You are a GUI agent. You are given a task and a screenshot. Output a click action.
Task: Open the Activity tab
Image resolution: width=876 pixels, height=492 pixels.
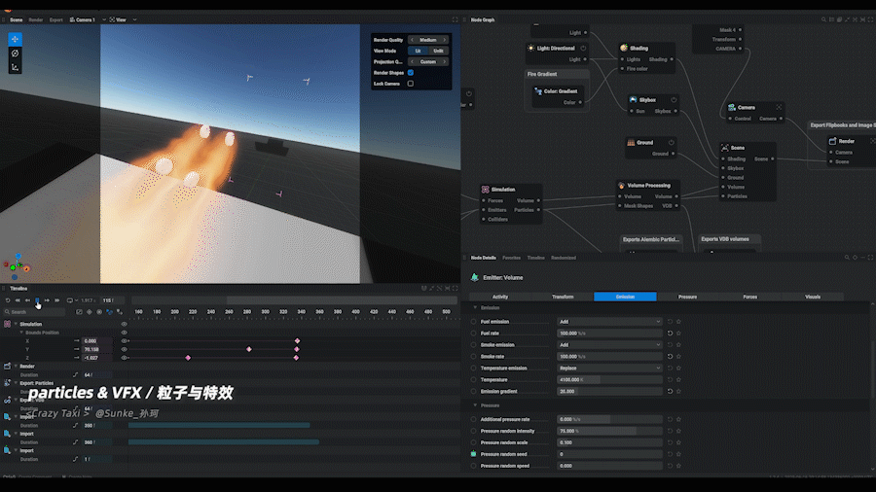tap(500, 297)
